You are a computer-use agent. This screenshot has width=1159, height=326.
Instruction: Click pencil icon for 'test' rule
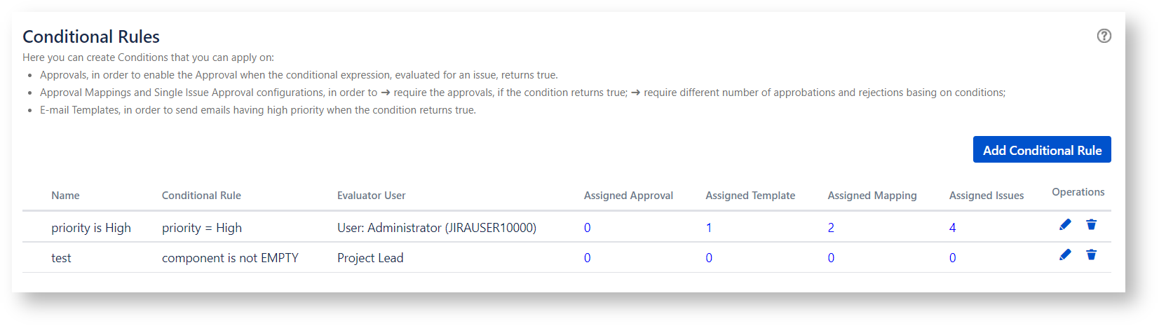point(1065,254)
